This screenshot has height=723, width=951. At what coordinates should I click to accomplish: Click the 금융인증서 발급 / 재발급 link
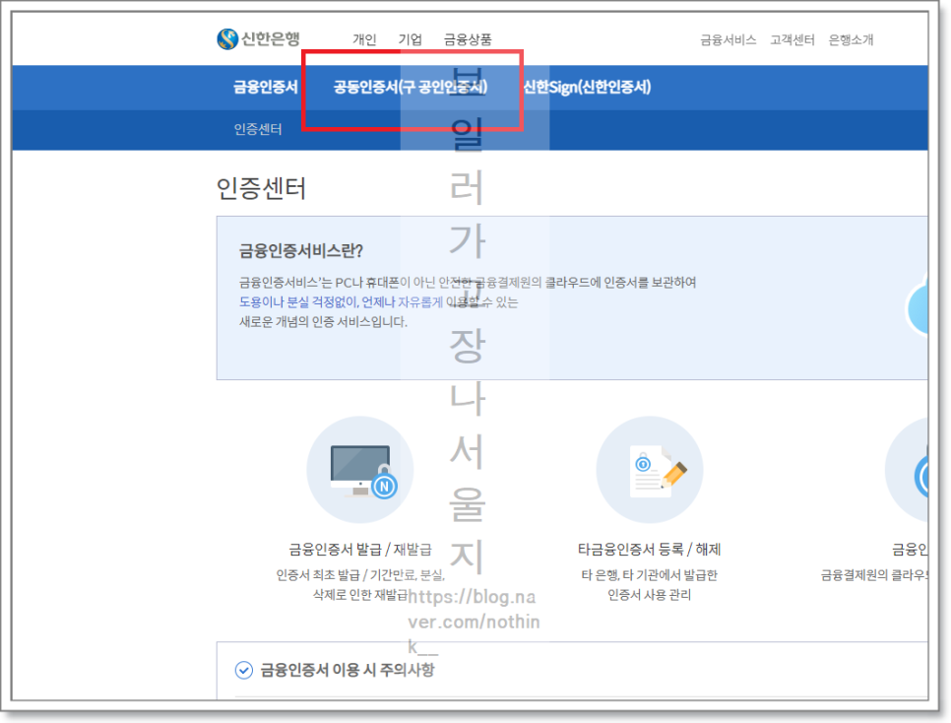click(x=360, y=550)
